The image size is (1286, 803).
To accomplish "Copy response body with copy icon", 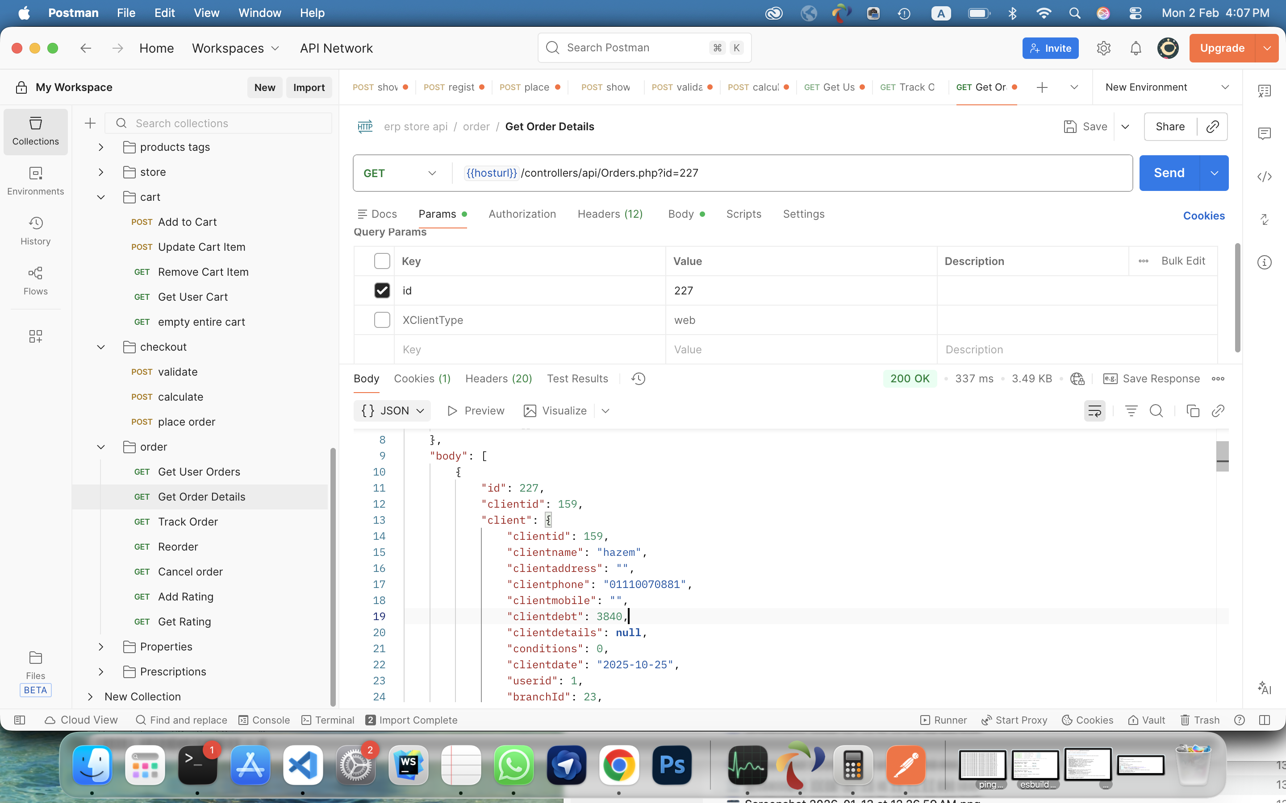I will click(1193, 410).
